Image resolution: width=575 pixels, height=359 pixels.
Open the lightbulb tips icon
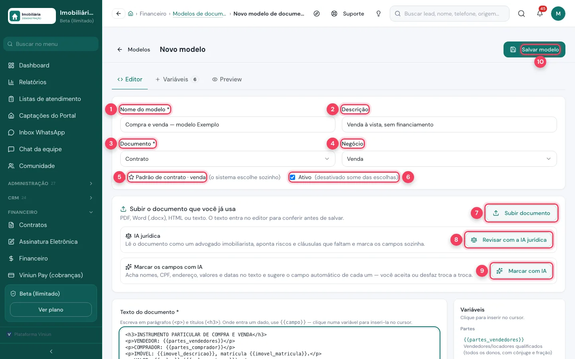click(x=379, y=14)
